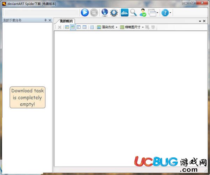Expand the windows icon dropdown arrow
This screenshot has width=210, height=175.
pos(157,13)
